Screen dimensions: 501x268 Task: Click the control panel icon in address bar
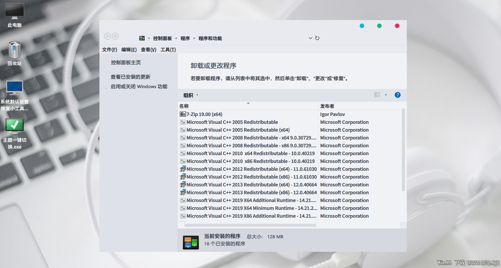(x=142, y=38)
